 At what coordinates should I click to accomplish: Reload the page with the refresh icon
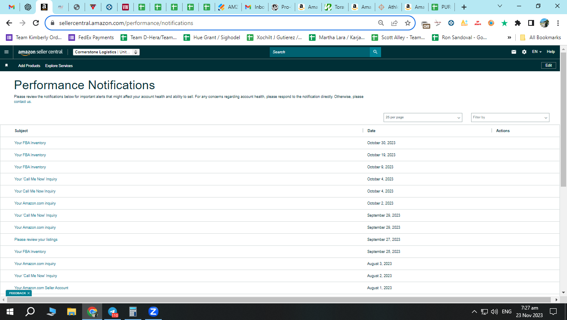point(36,23)
